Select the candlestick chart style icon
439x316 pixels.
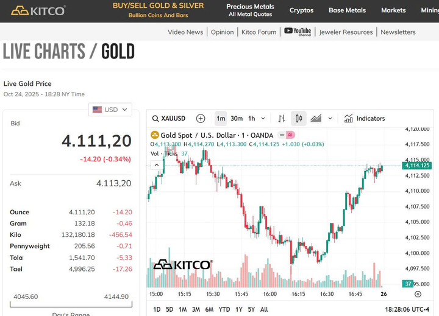click(x=298, y=119)
